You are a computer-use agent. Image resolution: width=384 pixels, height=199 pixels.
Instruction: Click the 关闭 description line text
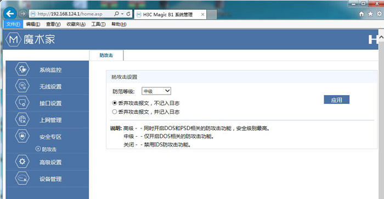click(157, 144)
